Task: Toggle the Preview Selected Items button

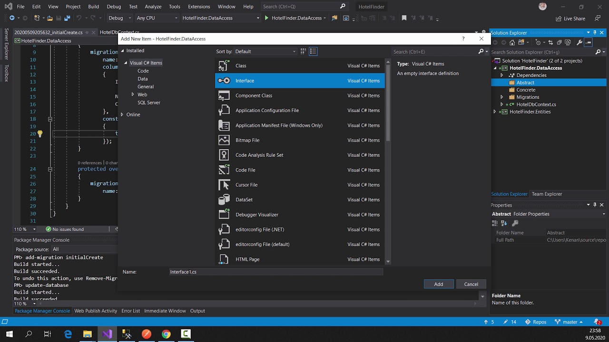Action: click(588, 42)
